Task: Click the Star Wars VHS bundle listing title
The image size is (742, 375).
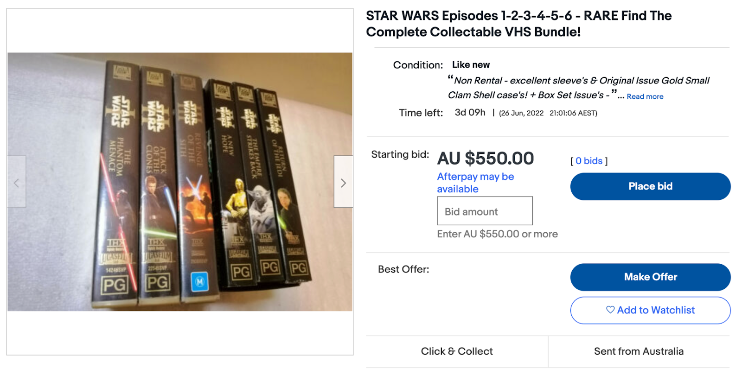Action: [x=518, y=24]
